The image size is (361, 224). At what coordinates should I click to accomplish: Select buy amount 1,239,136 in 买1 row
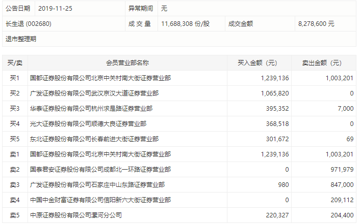(275, 78)
